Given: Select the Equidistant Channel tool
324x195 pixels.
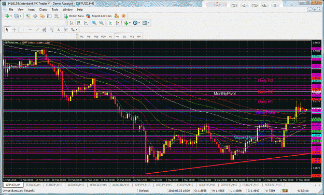Looking at the screenshot, I should coord(44,30).
